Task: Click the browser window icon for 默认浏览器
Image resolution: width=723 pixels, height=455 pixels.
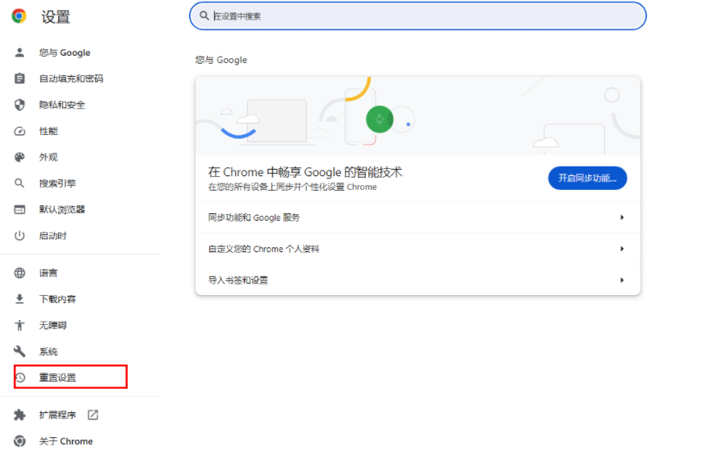Action: (19, 209)
